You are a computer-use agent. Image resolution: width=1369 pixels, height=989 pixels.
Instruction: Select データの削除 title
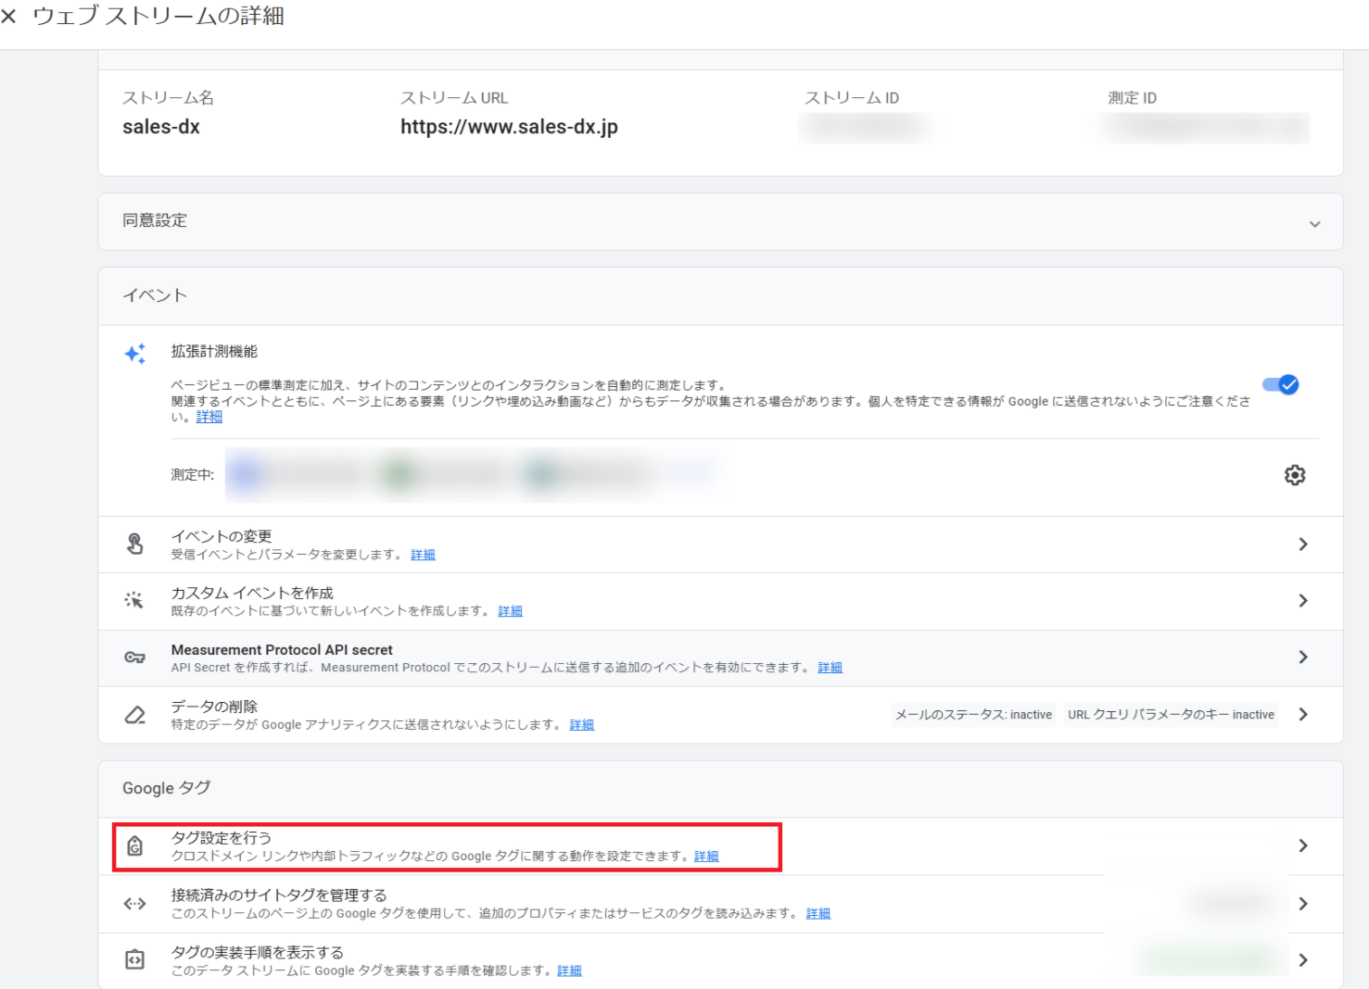click(x=215, y=707)
